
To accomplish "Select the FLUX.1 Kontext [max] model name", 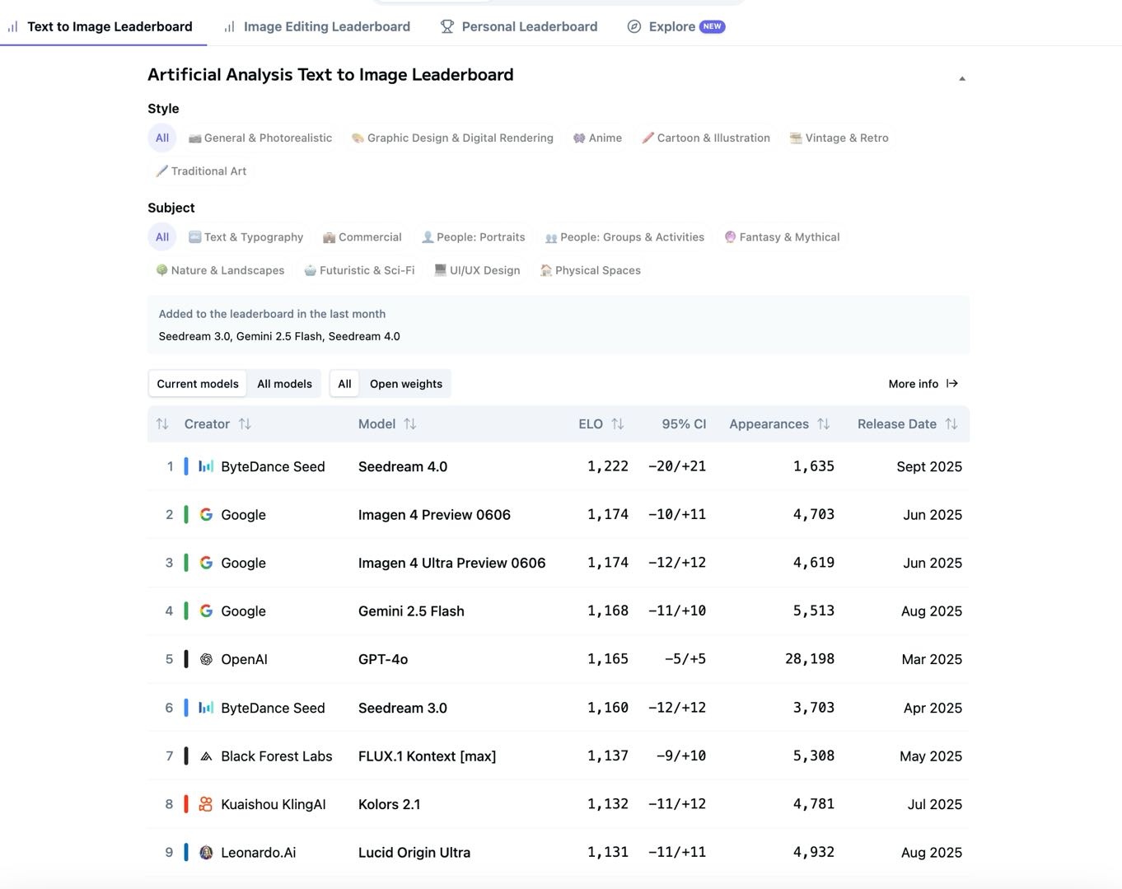I will pos(427,756).
